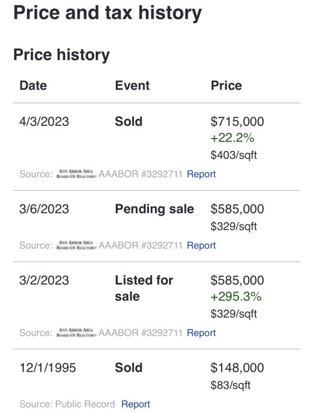Click the $715,000 sold price
Viewport: 313px width, 413px height.
point(237,122)
